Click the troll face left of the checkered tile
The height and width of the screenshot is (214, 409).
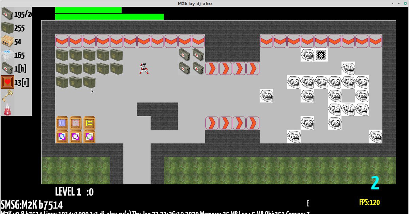coord(307,55)
